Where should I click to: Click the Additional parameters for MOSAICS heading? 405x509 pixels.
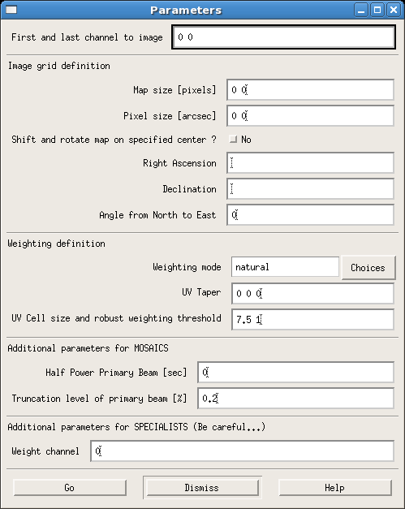click(x=88, y=348)
